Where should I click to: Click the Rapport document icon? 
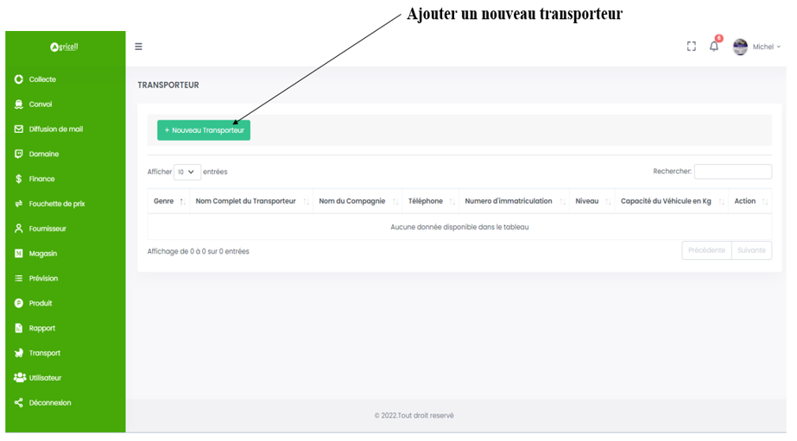tap(19, 328)
